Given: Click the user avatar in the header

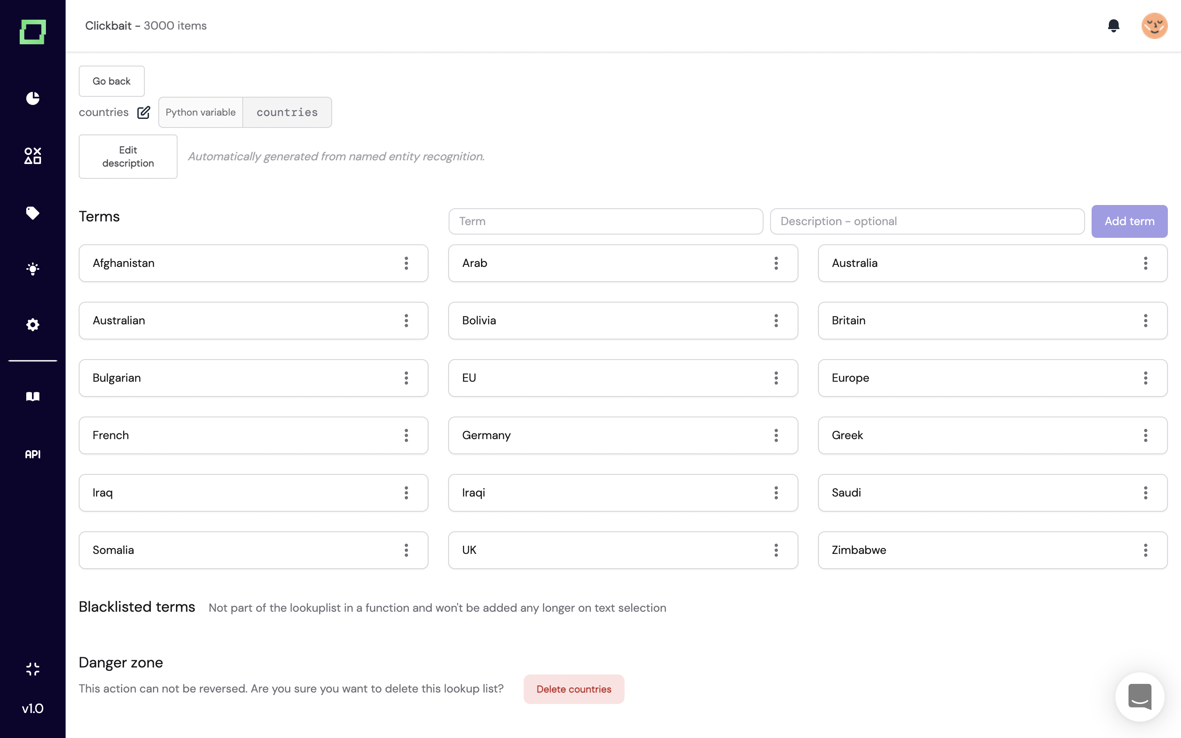Looking at the screenshot, I should tap(1154, 25).
